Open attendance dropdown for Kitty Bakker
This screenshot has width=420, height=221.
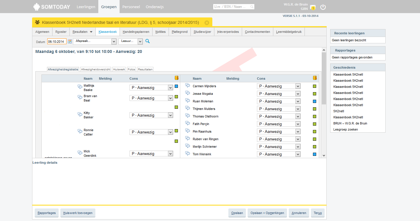point(151,115)
